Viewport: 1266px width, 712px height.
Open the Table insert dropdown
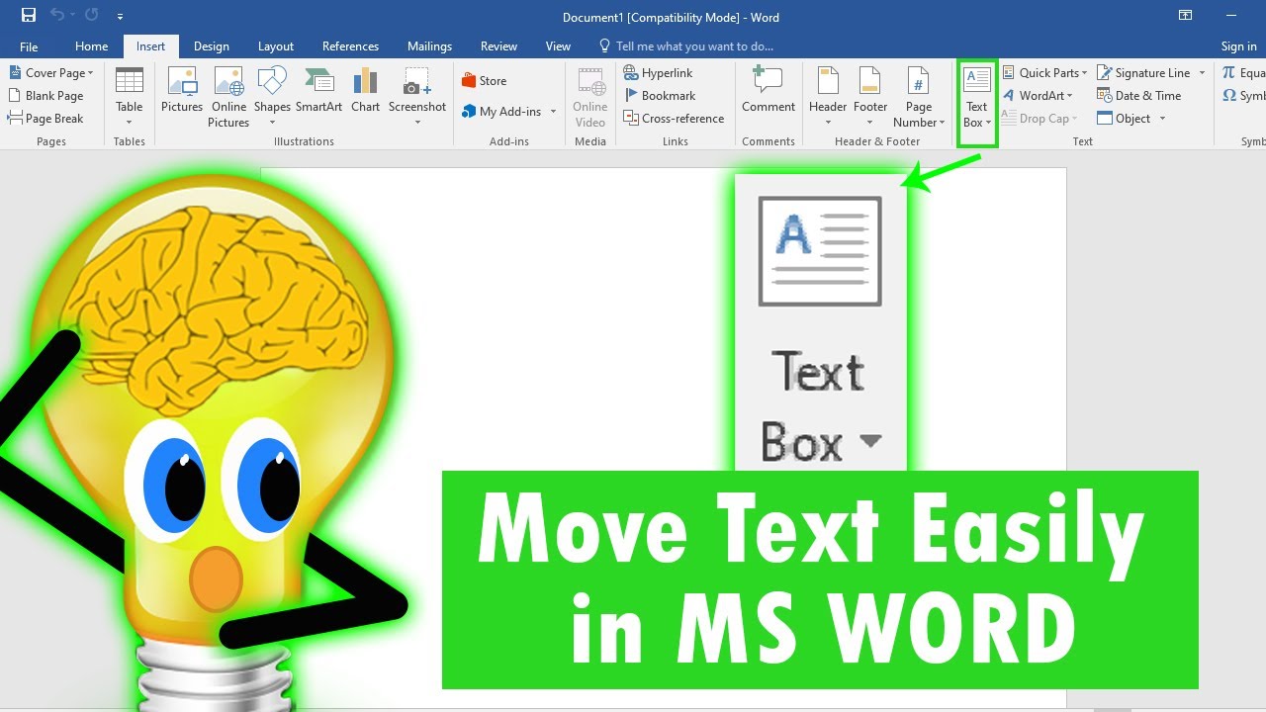point(130,97)
